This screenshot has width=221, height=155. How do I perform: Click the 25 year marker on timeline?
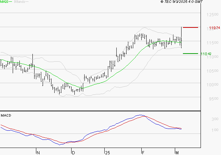108,153
